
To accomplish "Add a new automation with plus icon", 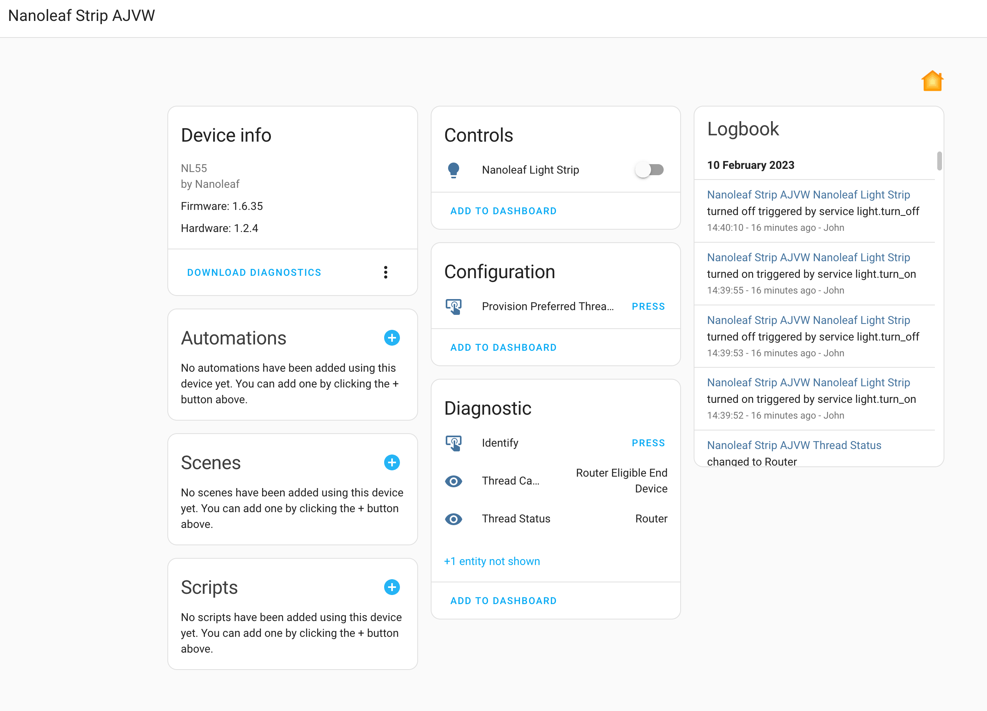I will (392, 338).
